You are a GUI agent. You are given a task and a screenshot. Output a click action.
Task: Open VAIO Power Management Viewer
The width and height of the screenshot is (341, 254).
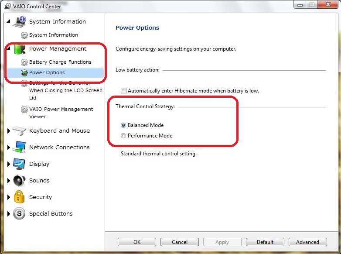pos(61,113)
